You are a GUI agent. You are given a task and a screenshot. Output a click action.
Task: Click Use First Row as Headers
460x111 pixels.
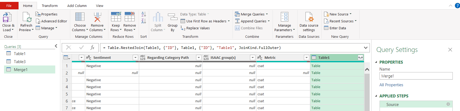[x=206, y=21]
